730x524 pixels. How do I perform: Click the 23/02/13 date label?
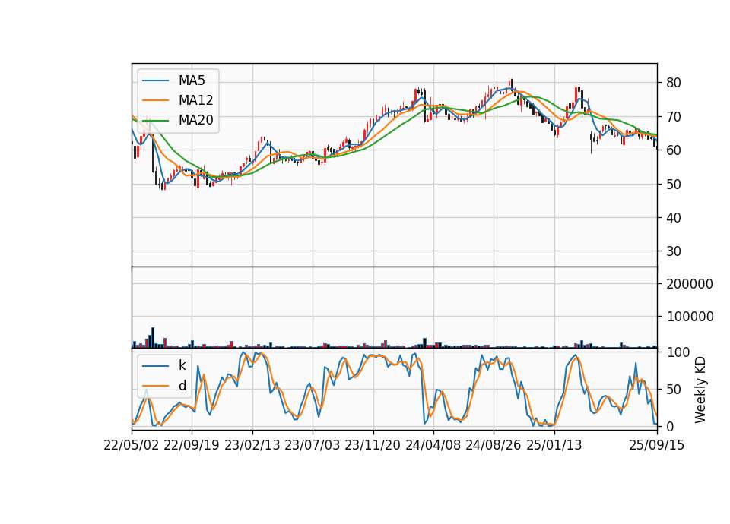coord(252,445)
